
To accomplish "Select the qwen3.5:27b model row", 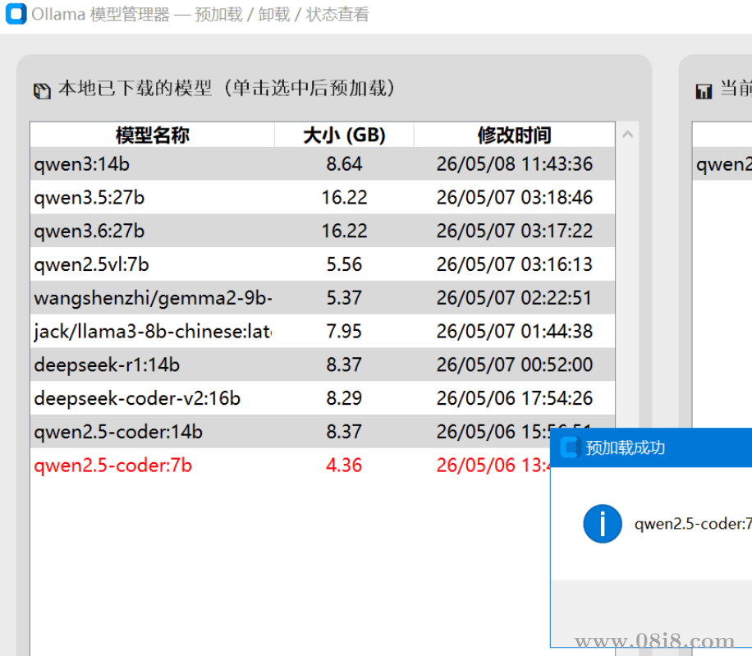I will 323,197.
